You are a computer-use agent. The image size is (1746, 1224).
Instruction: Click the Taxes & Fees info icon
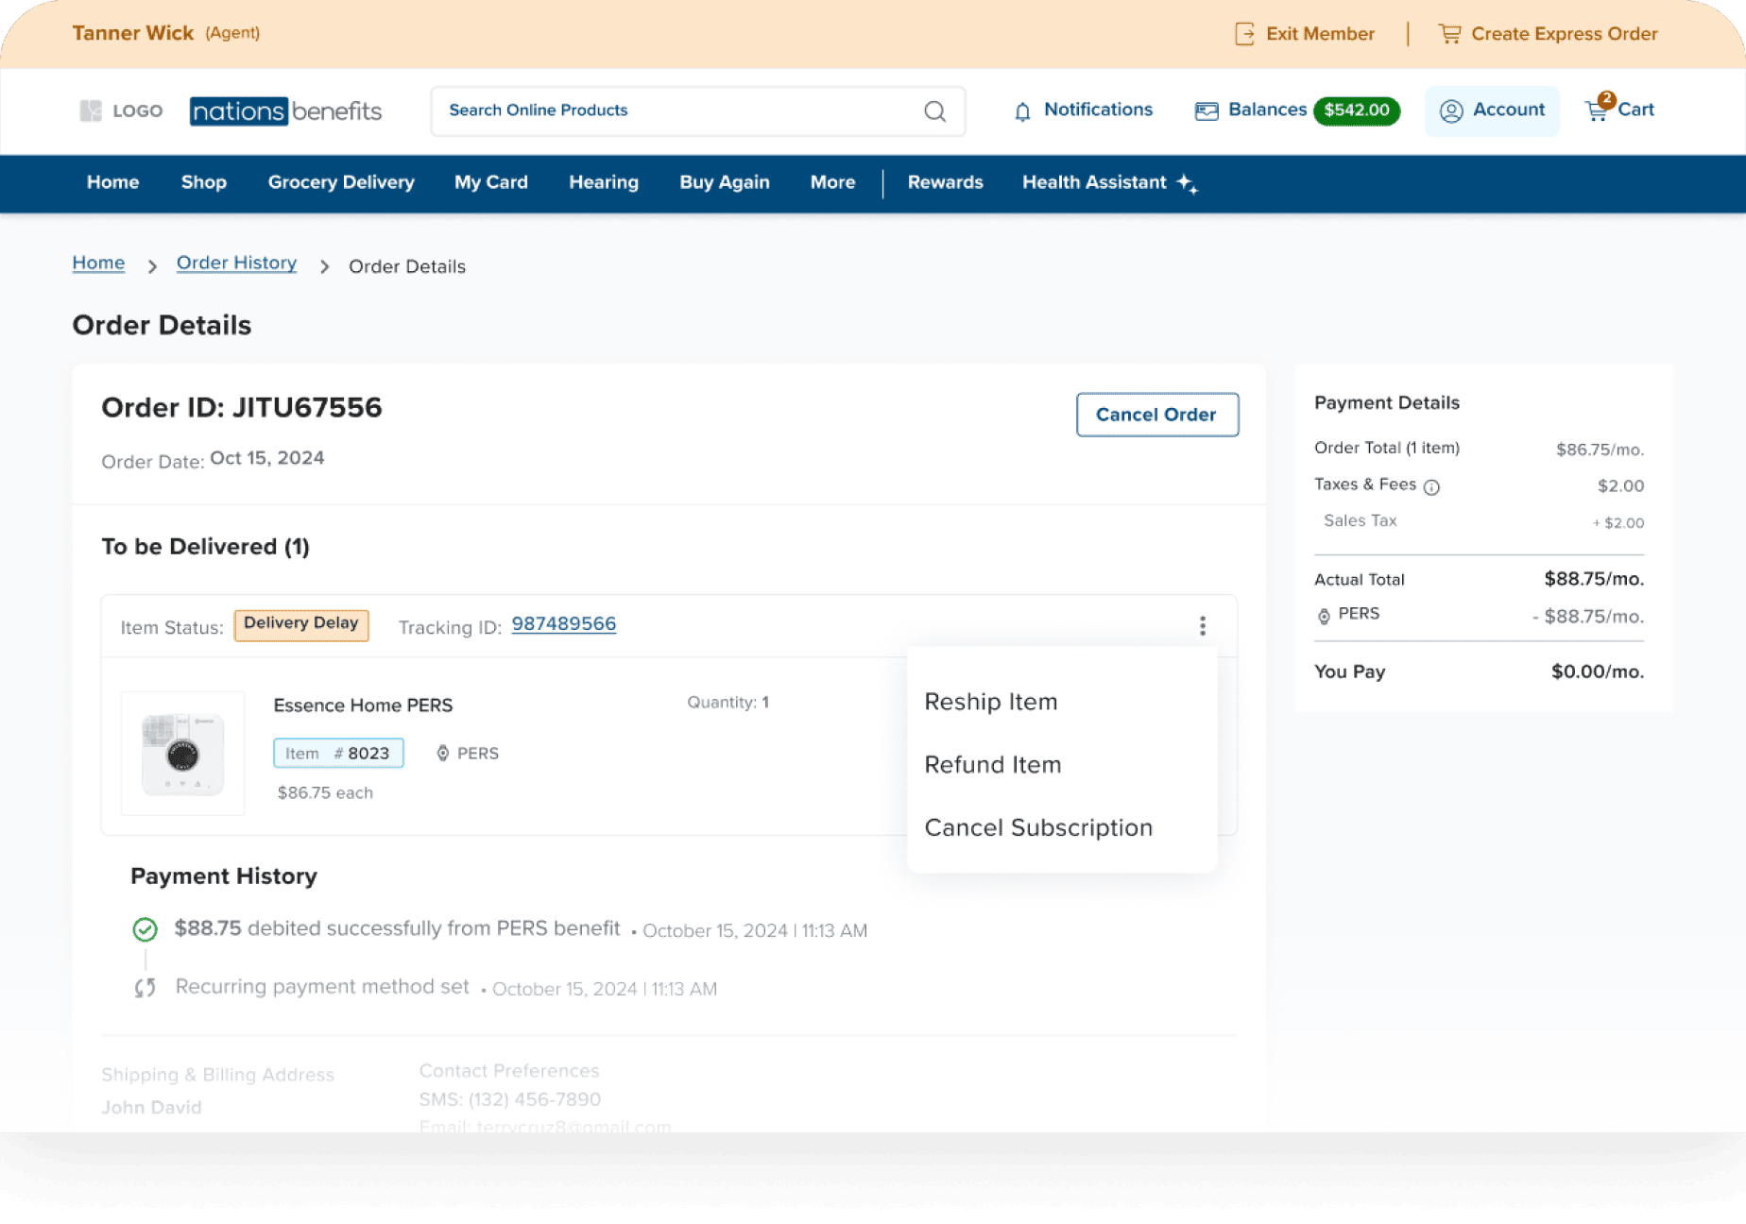[1434, 486]
